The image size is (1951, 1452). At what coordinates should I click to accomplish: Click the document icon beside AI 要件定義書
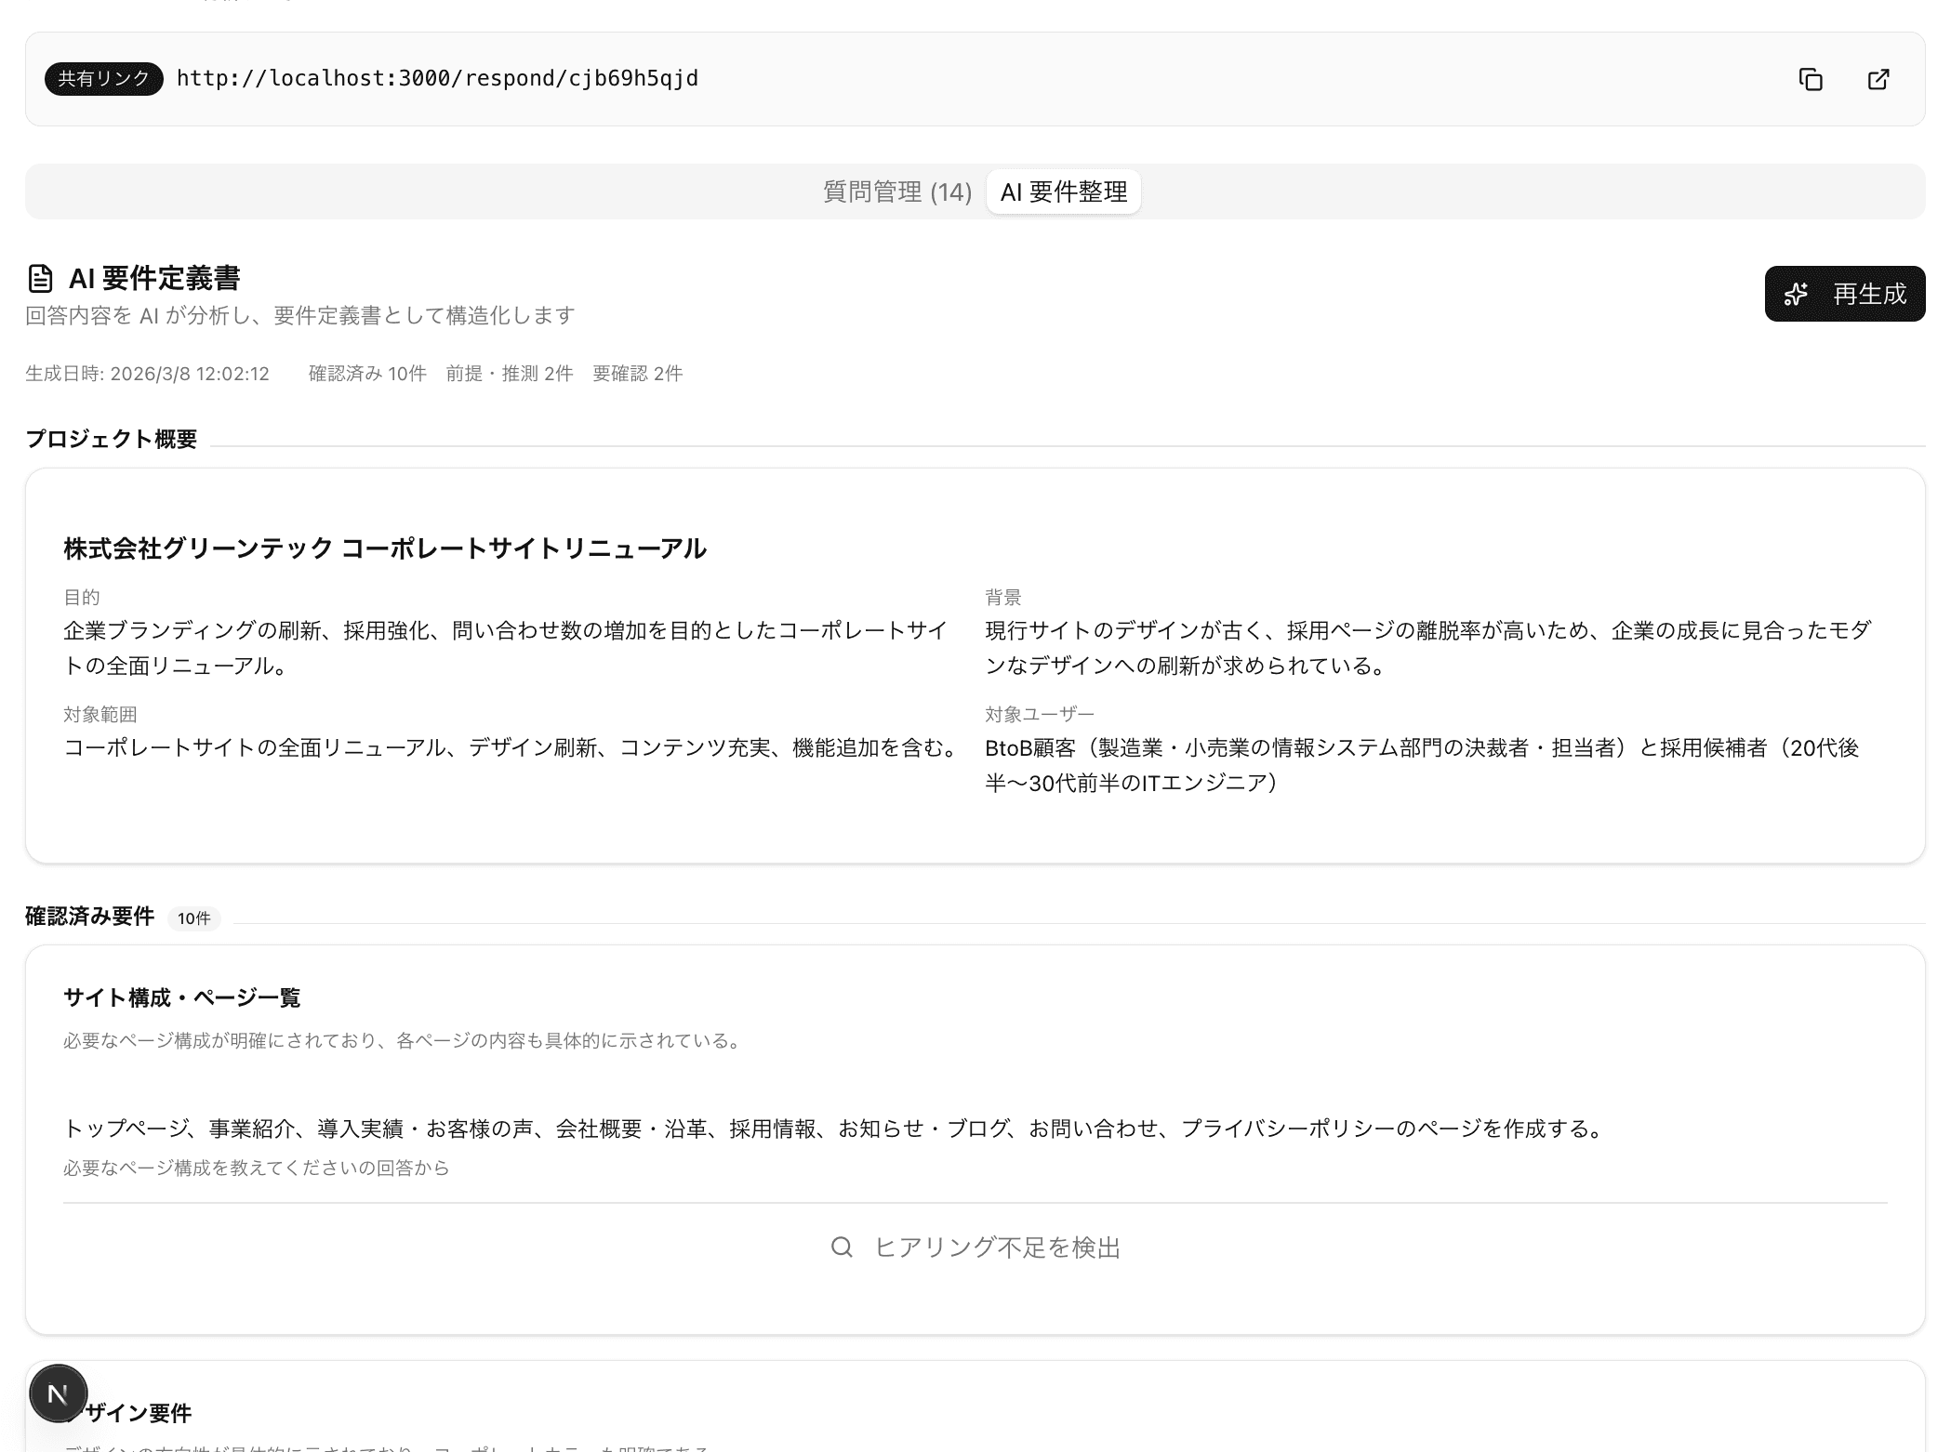pyautogui.click(x=40, y=276)
